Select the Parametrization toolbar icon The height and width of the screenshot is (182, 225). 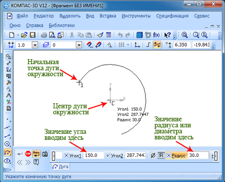(x=8, y=89)
